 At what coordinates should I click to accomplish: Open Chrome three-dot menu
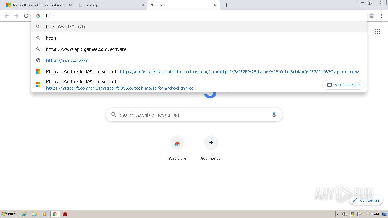[x=381, y=16]
